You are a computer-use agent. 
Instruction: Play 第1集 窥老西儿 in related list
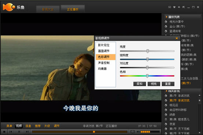click(x=180, y=119)
